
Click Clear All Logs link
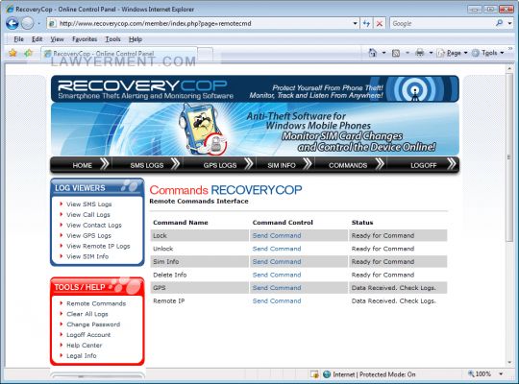coord(87,314)
